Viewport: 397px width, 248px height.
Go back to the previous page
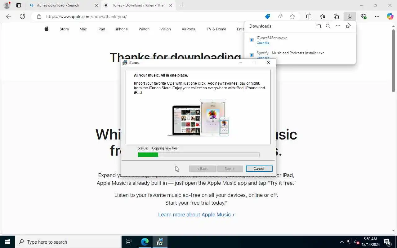coord(9,16)
